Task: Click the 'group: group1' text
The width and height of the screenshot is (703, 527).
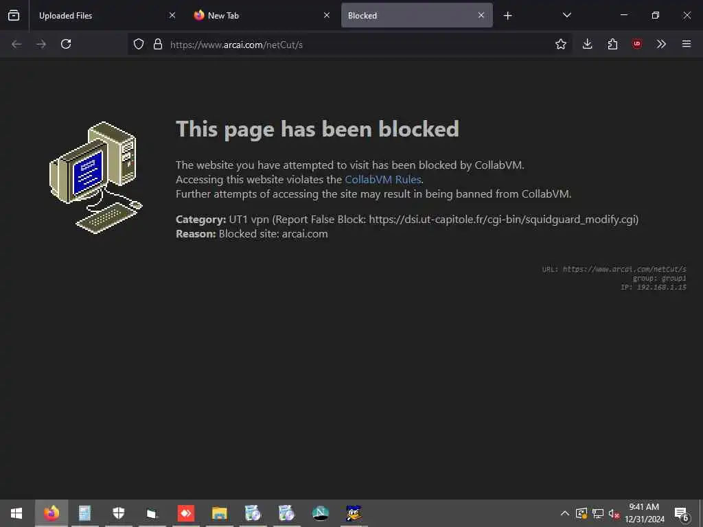Action: pos(659,279)
